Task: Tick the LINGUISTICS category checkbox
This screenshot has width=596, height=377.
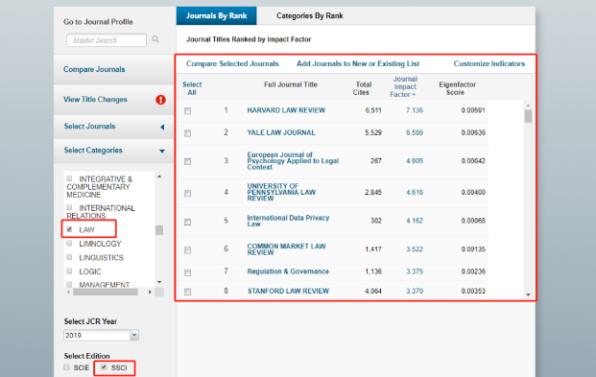Action: 69,257
